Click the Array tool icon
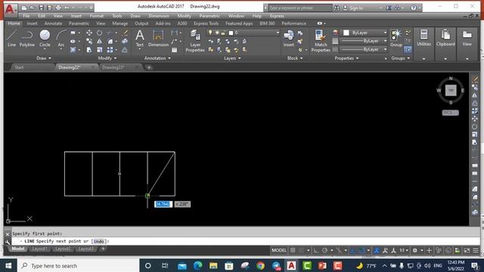Image resolution: width=484 pixels, height=272 pixels. click(110, 50)
